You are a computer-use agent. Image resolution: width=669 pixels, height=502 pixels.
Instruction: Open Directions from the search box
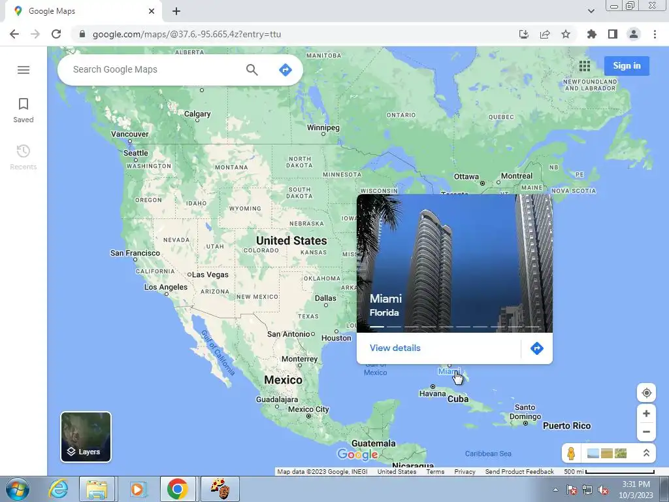pos(285,69)
